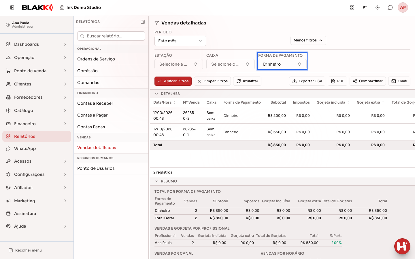The height and width of the screenshot is (259, 415).
Task: Open Forma de Pagamento Dinheiro dropdown
Action: (x=282, y=64)
